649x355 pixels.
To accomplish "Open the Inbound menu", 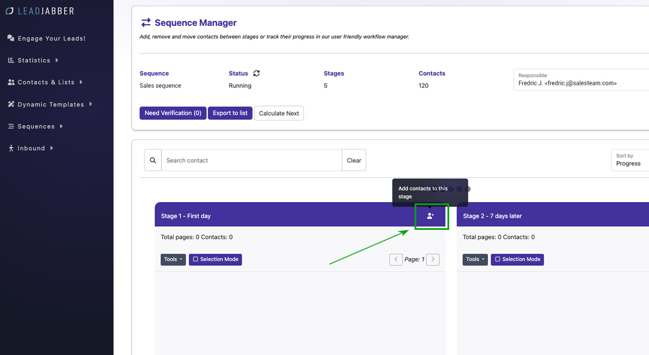I will (x=30, y=148).
